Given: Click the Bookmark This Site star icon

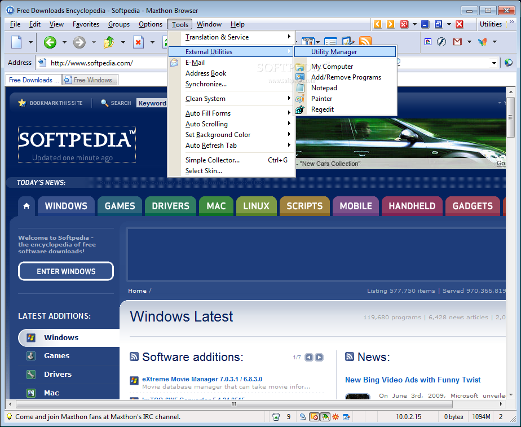Looking at the screenshot, I should click(22, 103).
